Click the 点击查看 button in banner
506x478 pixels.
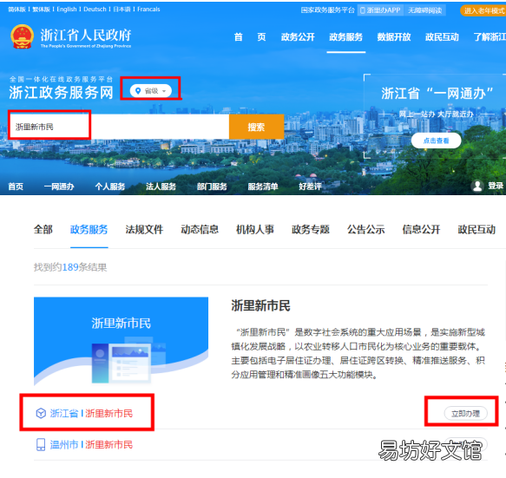point(436,141)
